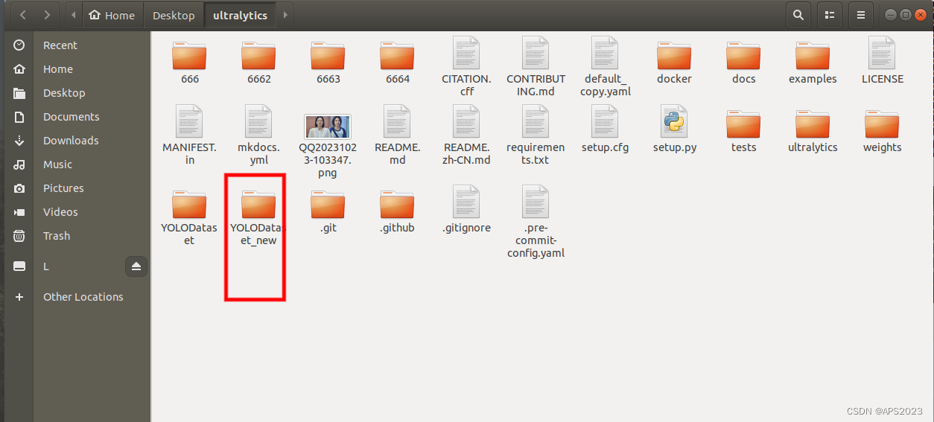This screenshot has width=934, height=422.
Task: Select the 6664 folder icon
Action: 398,55
